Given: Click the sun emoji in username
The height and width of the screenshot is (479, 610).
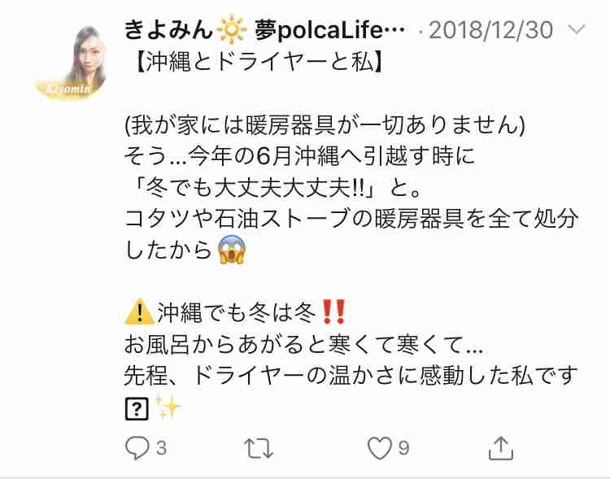Looking at the screenshot, I should 232,29.
